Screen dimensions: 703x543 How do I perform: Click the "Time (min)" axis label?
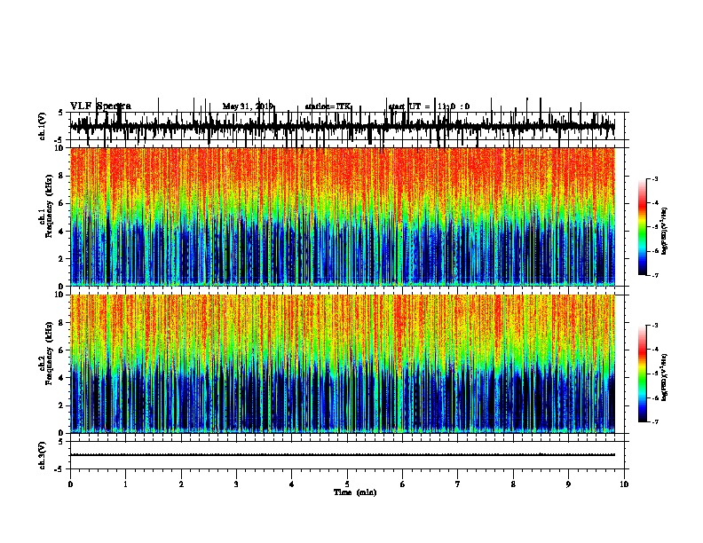pos(355,492)
